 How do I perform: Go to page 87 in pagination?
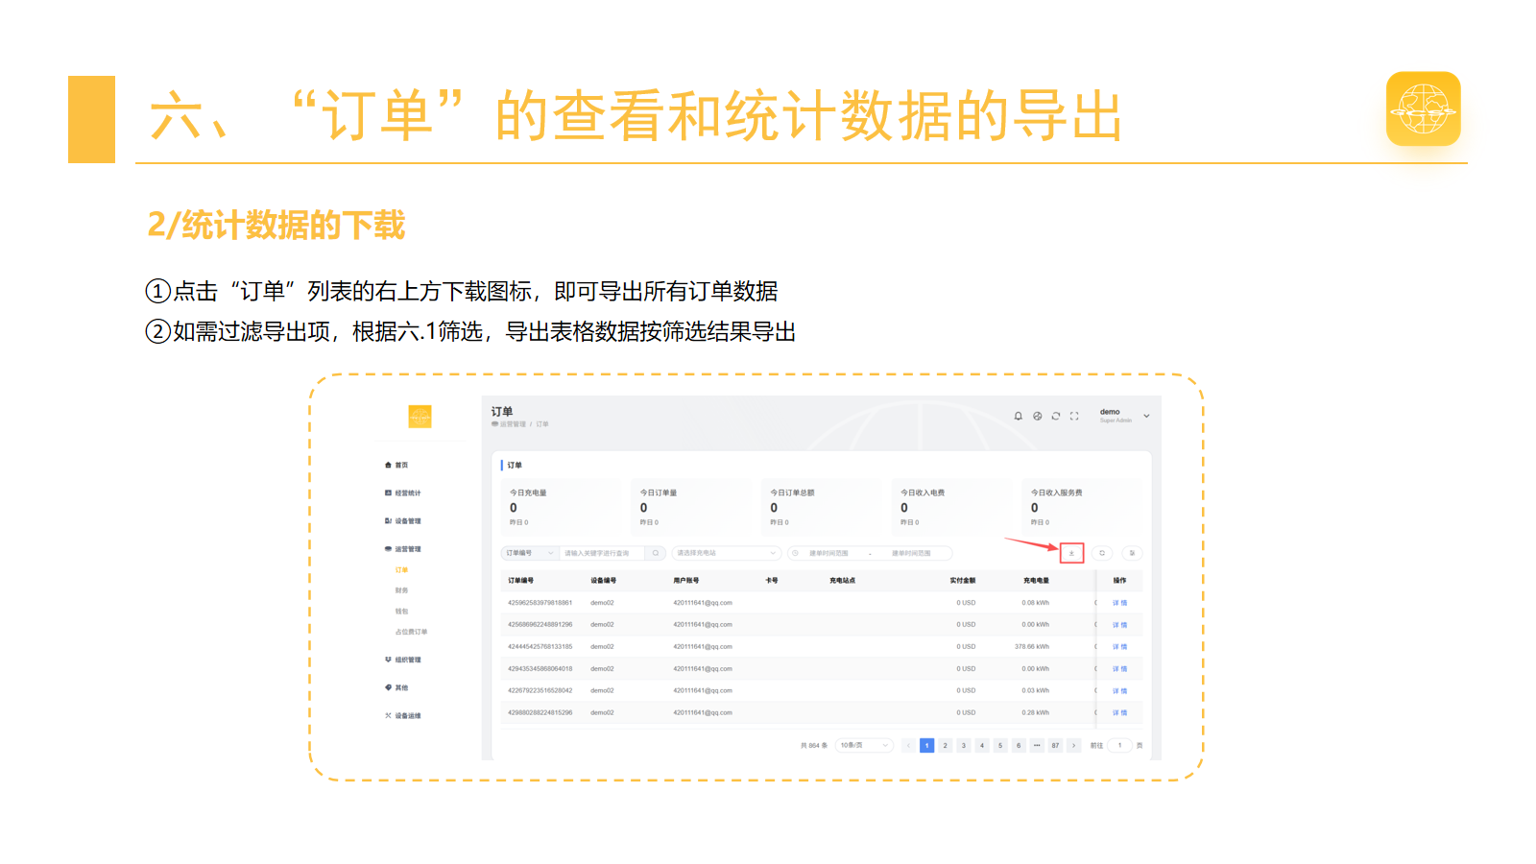[x=1055, y=745]
